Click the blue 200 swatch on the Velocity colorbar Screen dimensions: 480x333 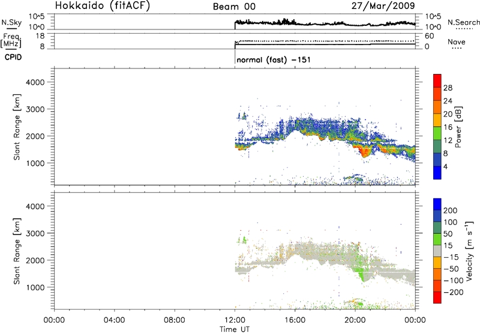point(437,204)
